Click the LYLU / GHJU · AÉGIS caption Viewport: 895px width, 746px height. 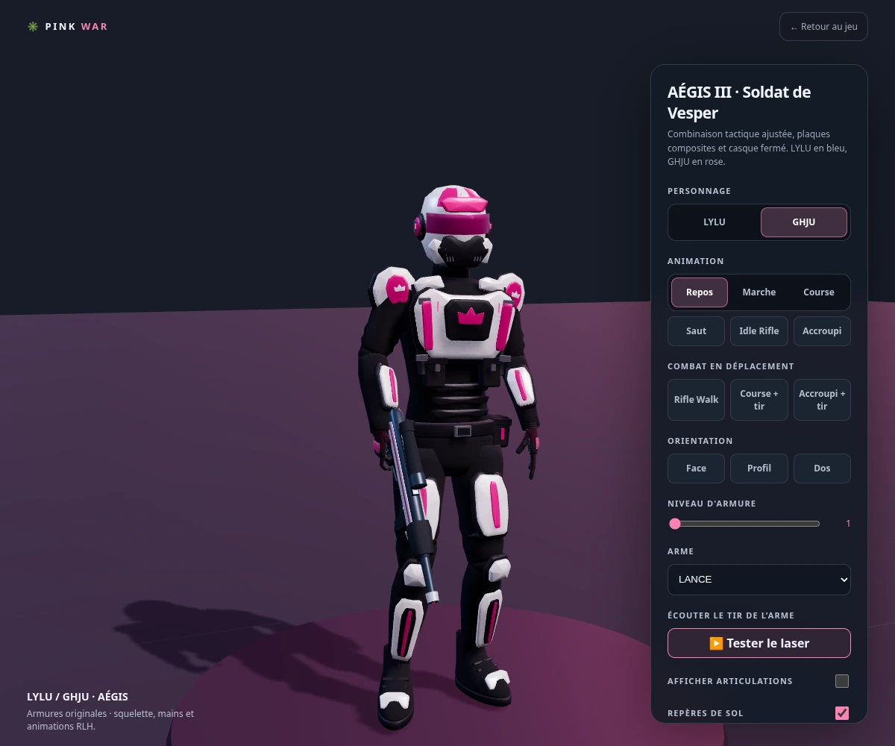point(78,697)
